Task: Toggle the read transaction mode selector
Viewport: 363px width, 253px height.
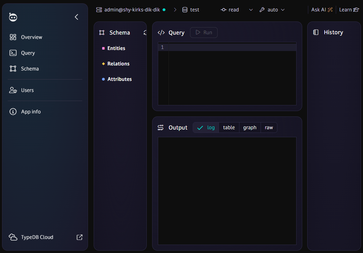Action: 230,10
